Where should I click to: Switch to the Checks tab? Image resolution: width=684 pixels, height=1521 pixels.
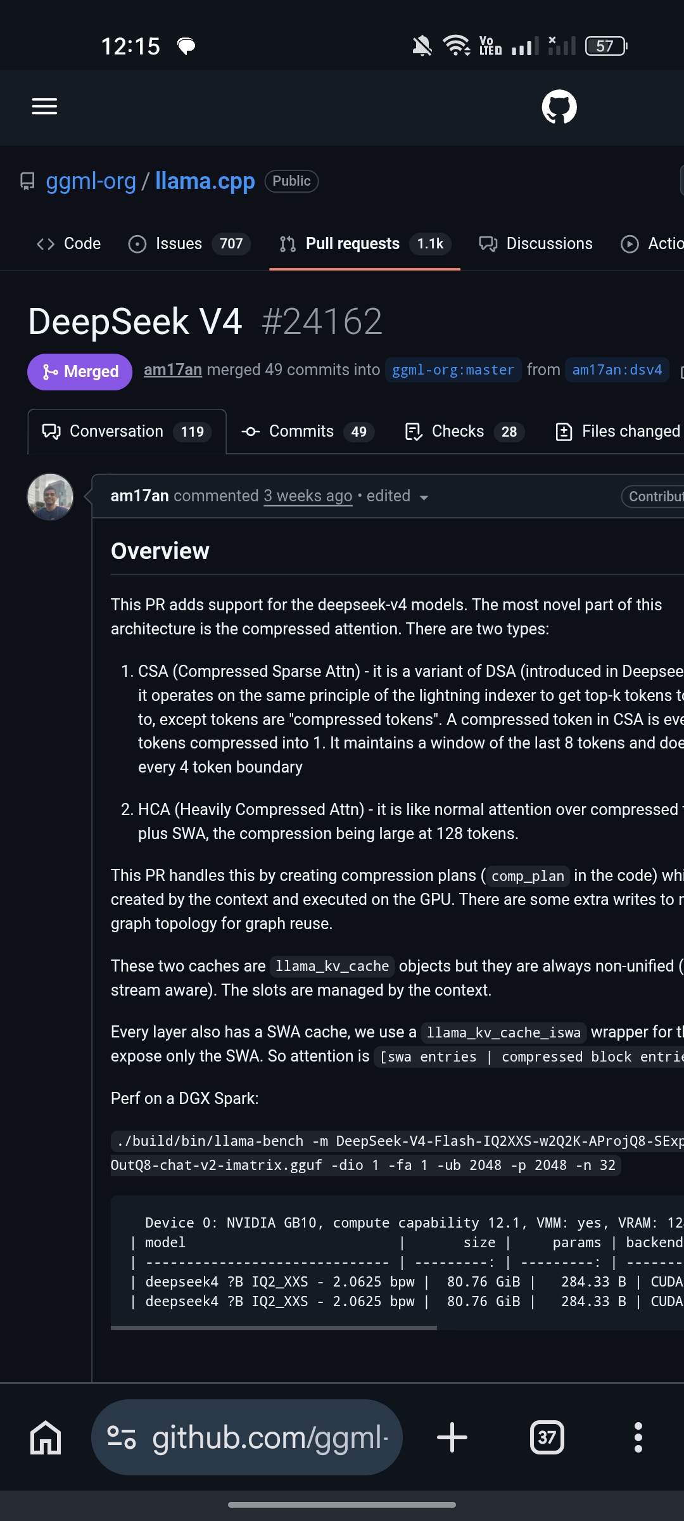464,432
